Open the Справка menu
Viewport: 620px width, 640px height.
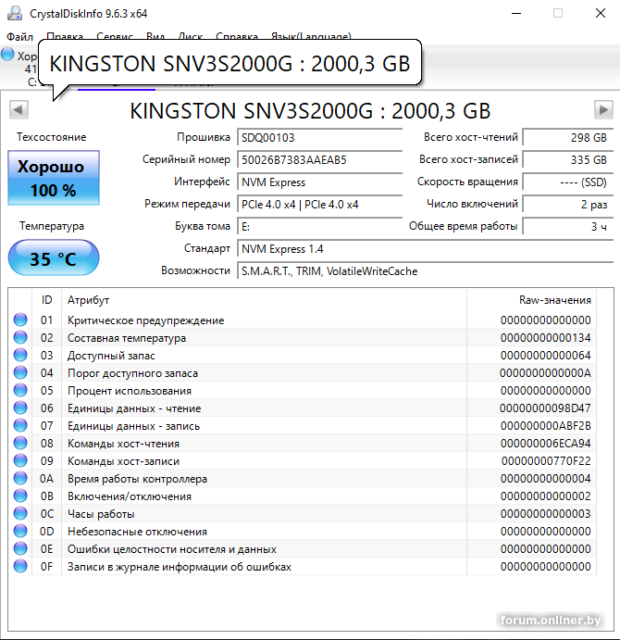point(237,37)
